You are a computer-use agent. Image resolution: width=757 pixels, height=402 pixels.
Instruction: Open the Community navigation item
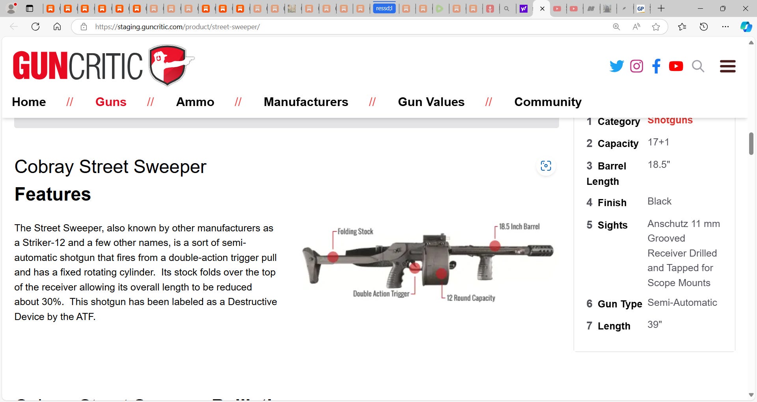(x=548, y=102)
